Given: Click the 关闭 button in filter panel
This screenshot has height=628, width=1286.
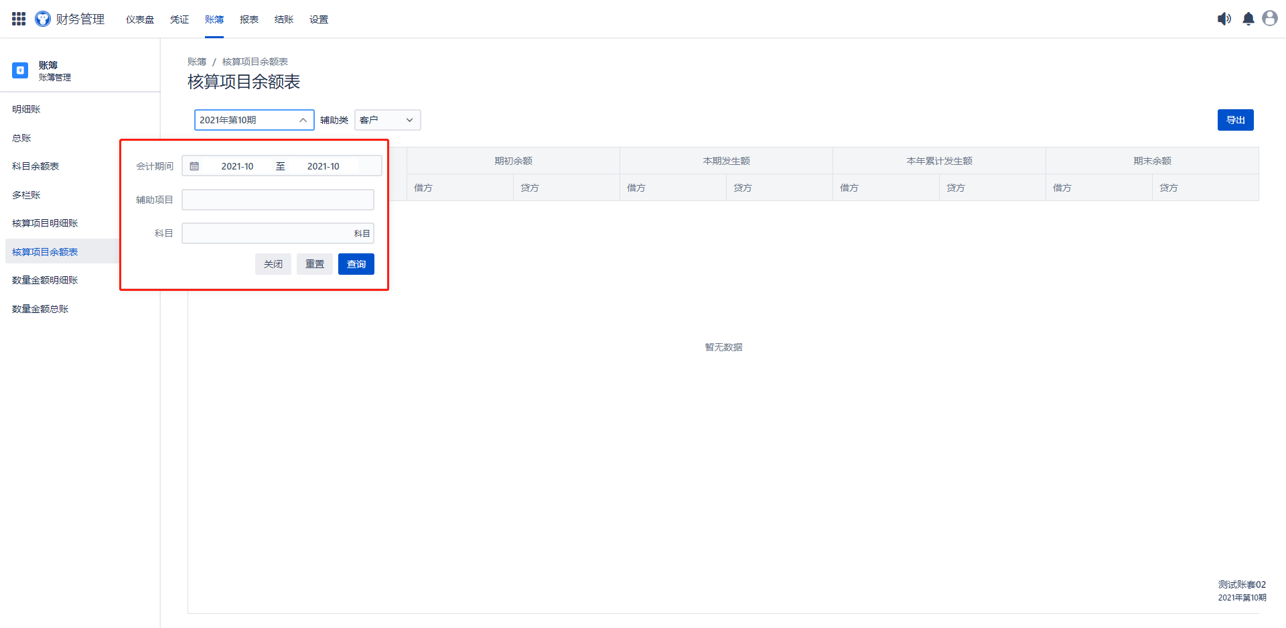Looking at the screenshot, I should point(273,264).
